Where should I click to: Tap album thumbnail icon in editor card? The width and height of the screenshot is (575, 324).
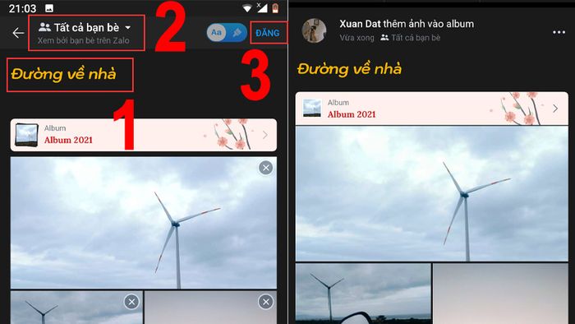click(x=26, y=135)
